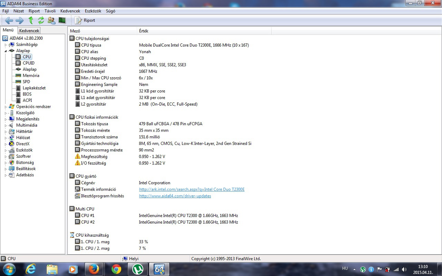Expand the Kiszolgáló tree node

pyautogui.click(x=6, y=113)
